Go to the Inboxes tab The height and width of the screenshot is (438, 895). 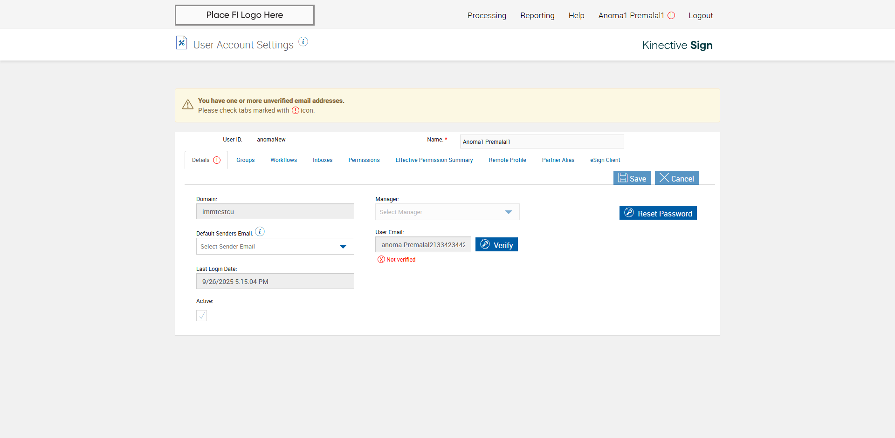[x=323, y=160]
